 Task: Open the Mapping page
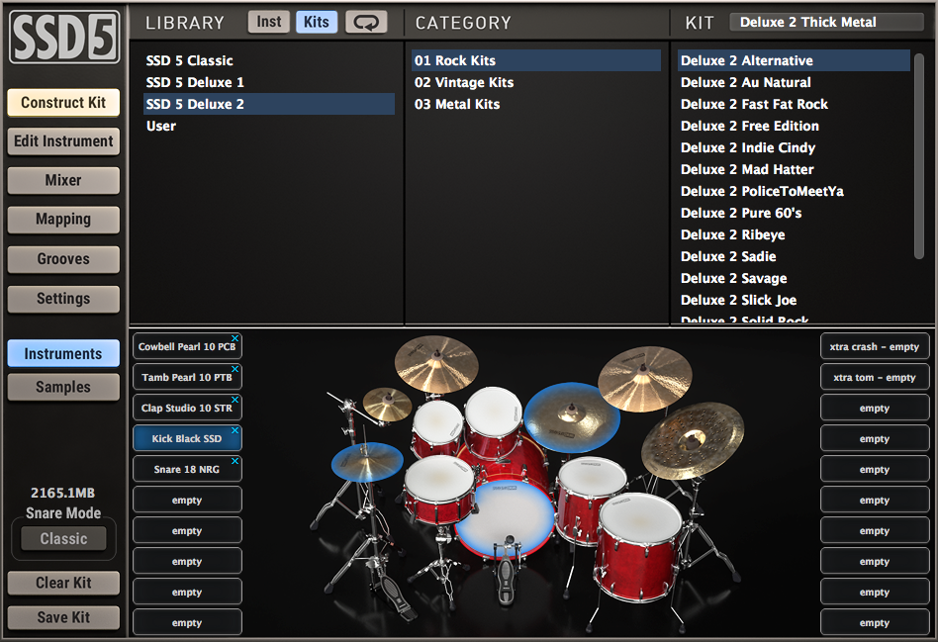(x=63, y=219)
